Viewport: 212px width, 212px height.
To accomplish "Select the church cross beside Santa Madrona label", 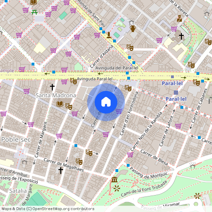I will 52,87.
